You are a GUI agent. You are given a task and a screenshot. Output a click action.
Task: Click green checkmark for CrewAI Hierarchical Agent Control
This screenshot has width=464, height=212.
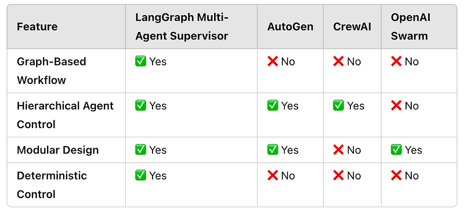point(338,105)
